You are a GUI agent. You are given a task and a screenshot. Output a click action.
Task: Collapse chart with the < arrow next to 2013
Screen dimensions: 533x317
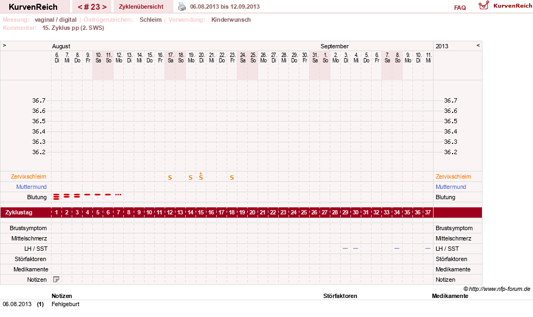[x=478, y=45]
